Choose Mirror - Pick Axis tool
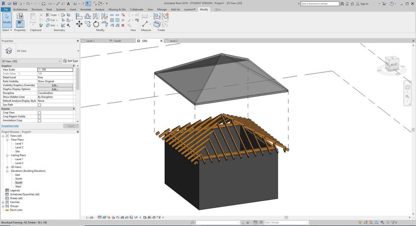The image size is (416, 226). 96,16
